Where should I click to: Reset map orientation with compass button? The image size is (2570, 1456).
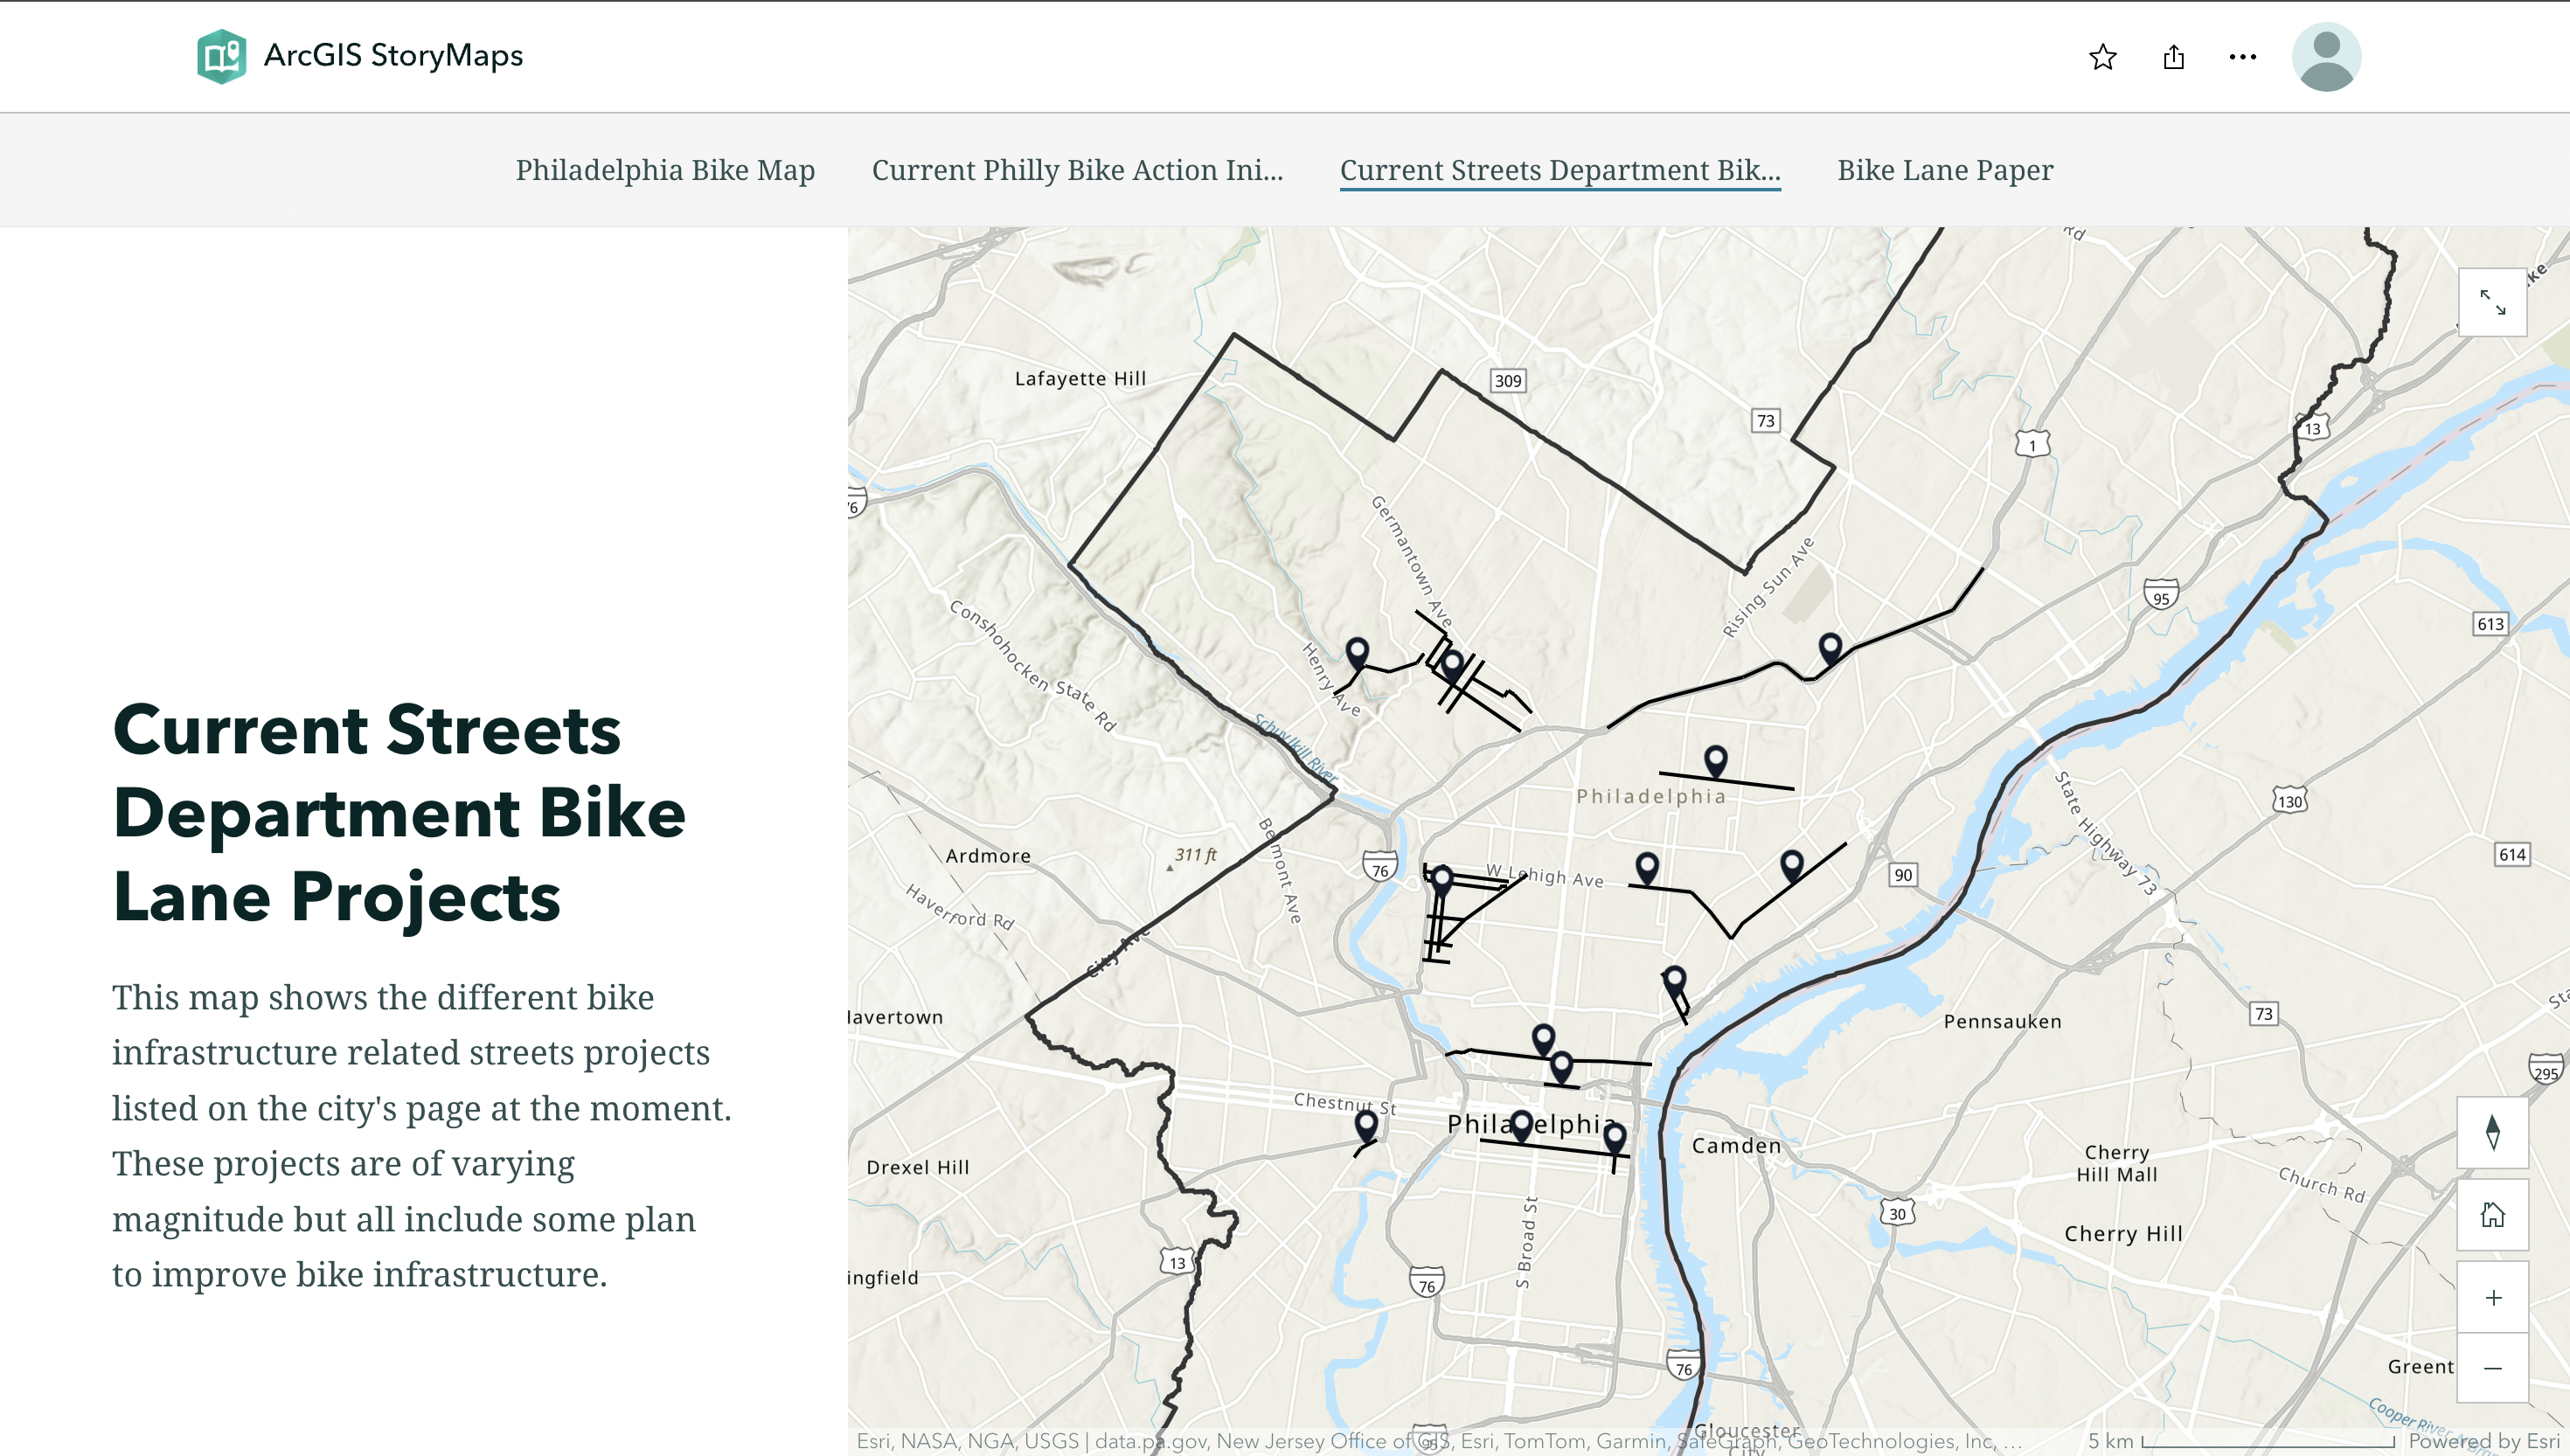[x=2492, y=1133]
